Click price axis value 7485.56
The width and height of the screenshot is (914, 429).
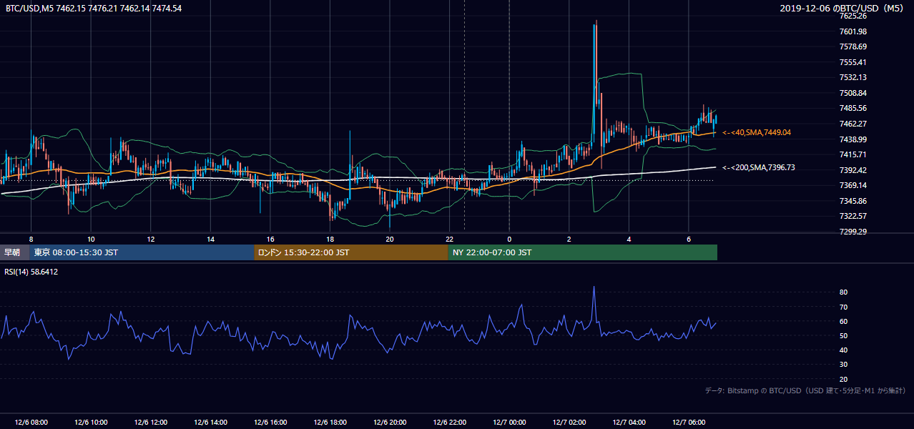coord(853,108)
